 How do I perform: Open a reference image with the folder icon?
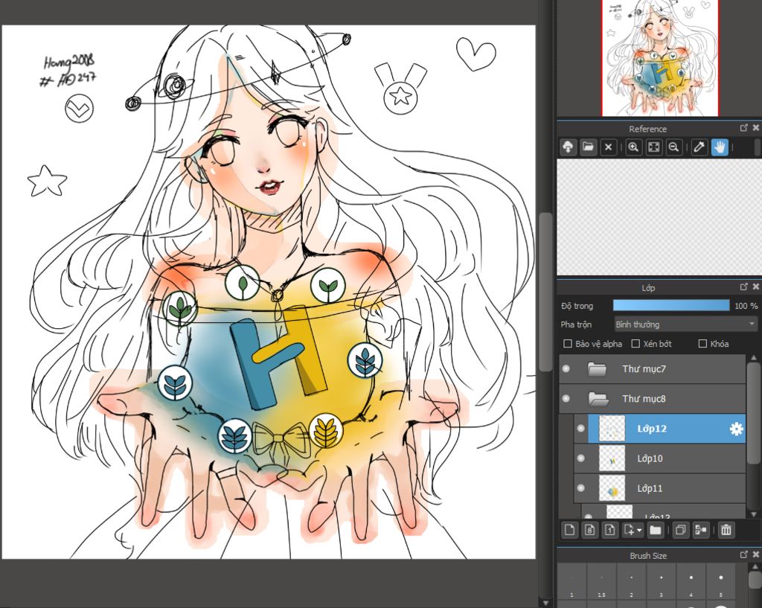point(588,147)
